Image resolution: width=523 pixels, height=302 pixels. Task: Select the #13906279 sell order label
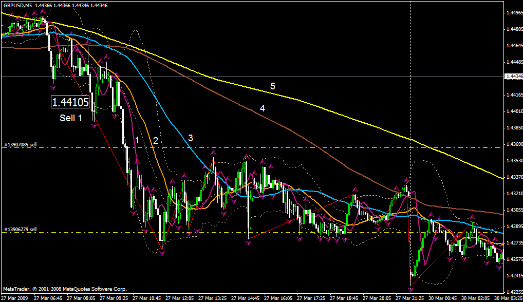[x=20, y=229]
